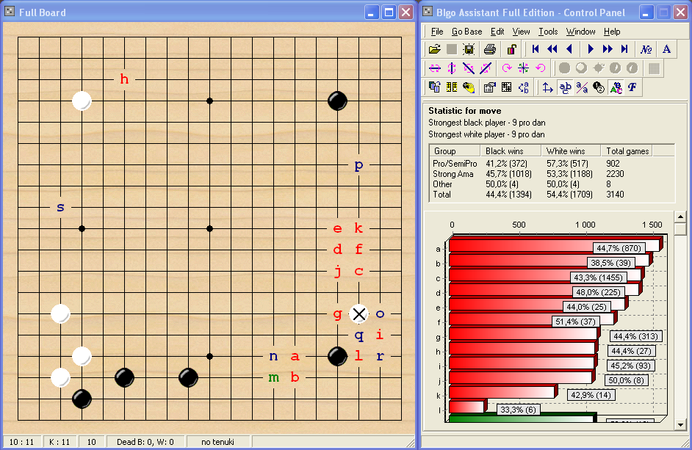
Task: Click the bold A icon in the toolbar
Action: coord(666,49)
